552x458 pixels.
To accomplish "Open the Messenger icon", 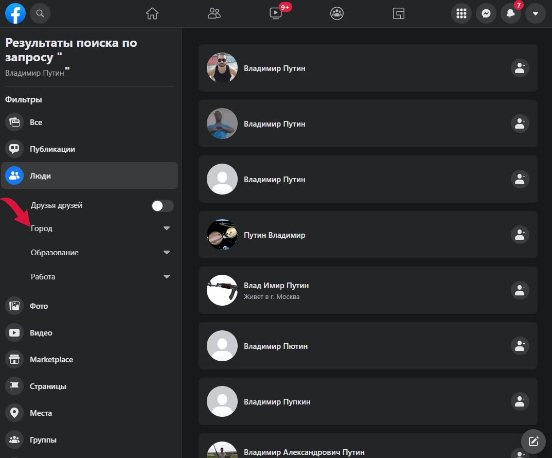I will (486, 14).
